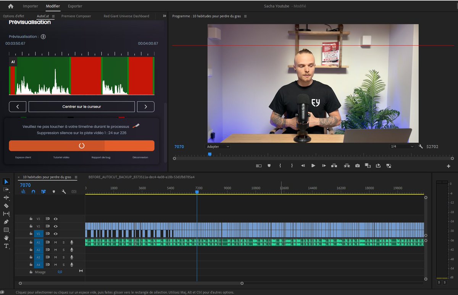The image size is (458, 295).
Task: Select the Razor tool
Action: tap(6, 205)
